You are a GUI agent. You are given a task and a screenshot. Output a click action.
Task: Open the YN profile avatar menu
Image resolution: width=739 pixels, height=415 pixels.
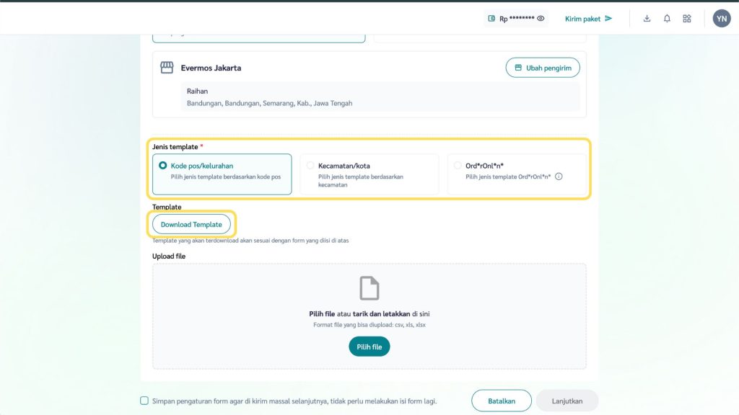click(x=722, y=19)
